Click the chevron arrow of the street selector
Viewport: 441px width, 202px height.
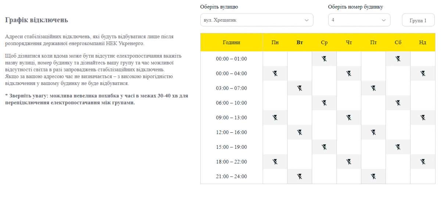coord(307,20)
